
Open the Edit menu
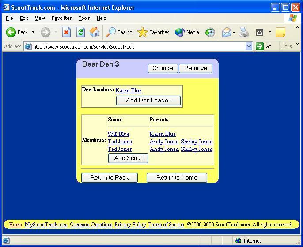point(24,18)
